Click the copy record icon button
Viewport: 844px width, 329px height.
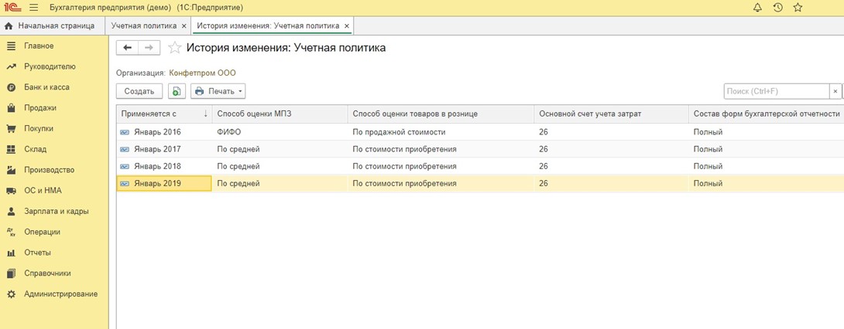coord(177,91)
